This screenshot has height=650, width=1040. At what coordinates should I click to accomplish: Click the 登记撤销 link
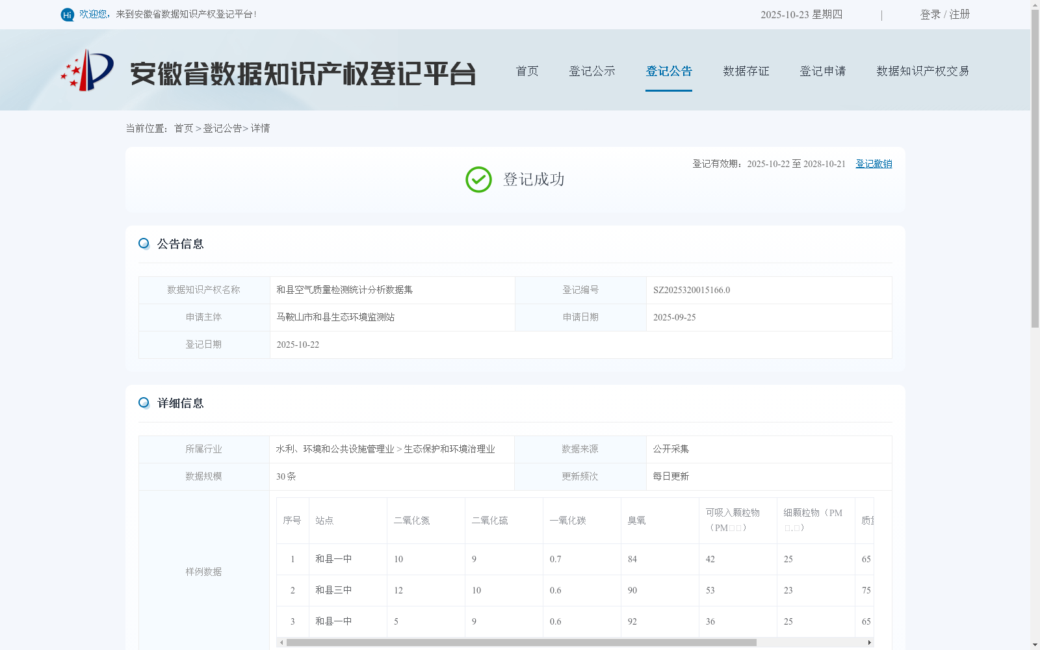tap(874, 164)
